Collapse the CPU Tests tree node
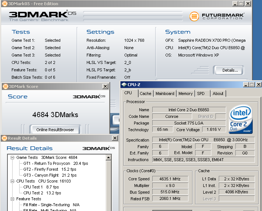 (x=12, y=181)
